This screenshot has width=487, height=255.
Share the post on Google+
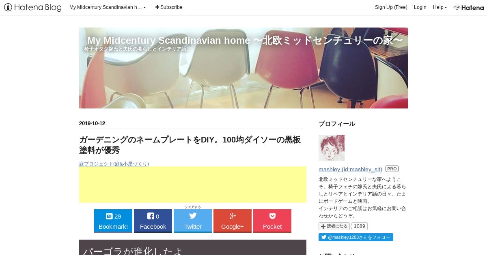233,221
